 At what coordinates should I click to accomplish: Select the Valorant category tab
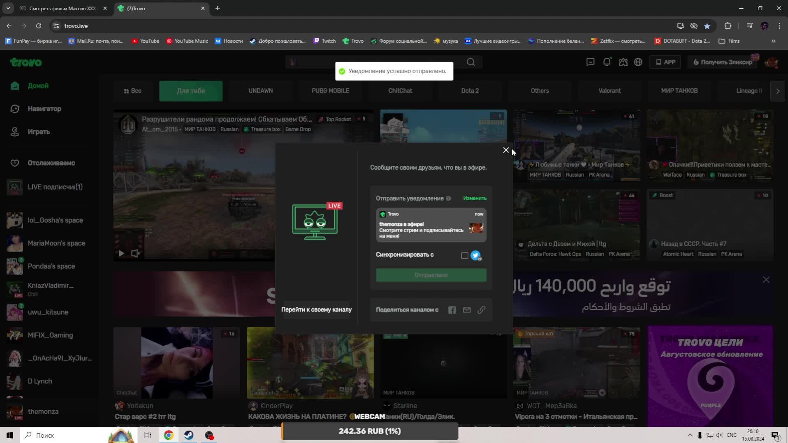(610, 91)
